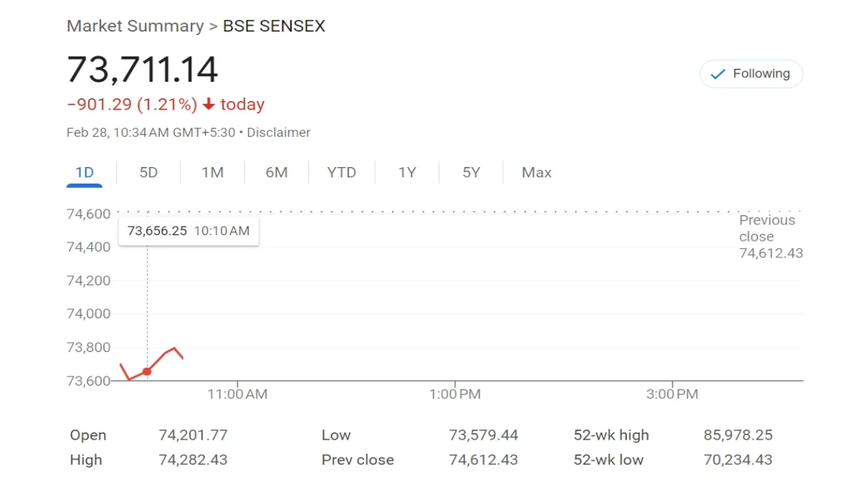860x484 pixels.
Task: Select the highlighted data point on the price chart
Action: (x=146, y=371)
